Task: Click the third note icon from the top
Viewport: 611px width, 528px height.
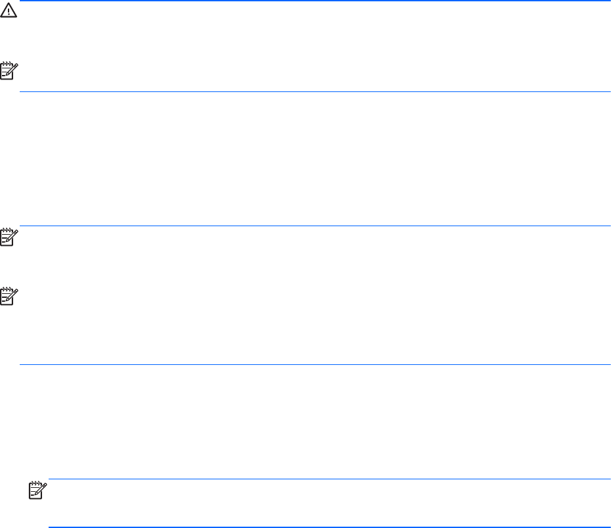Action: pyautogui.click(x=9, y=297)
